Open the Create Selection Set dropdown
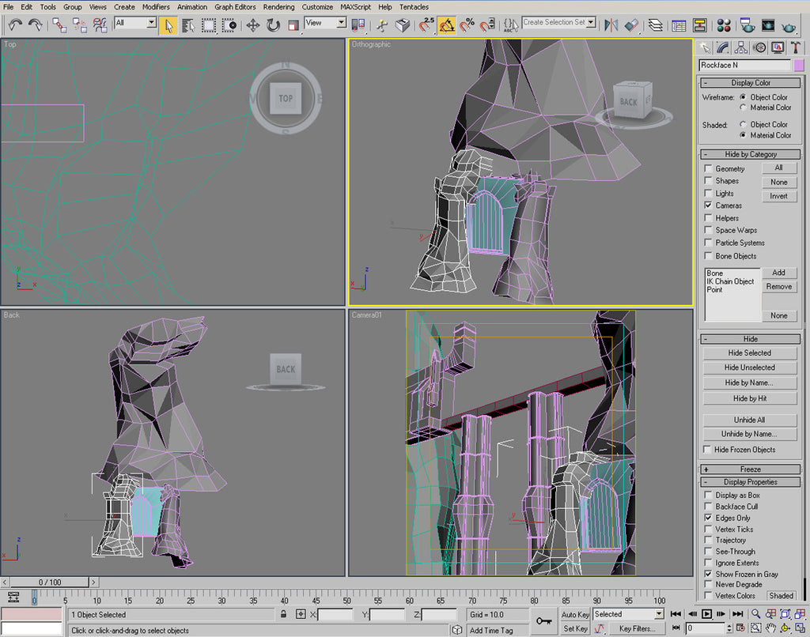The image size is (810, 637). pos(559,23)
